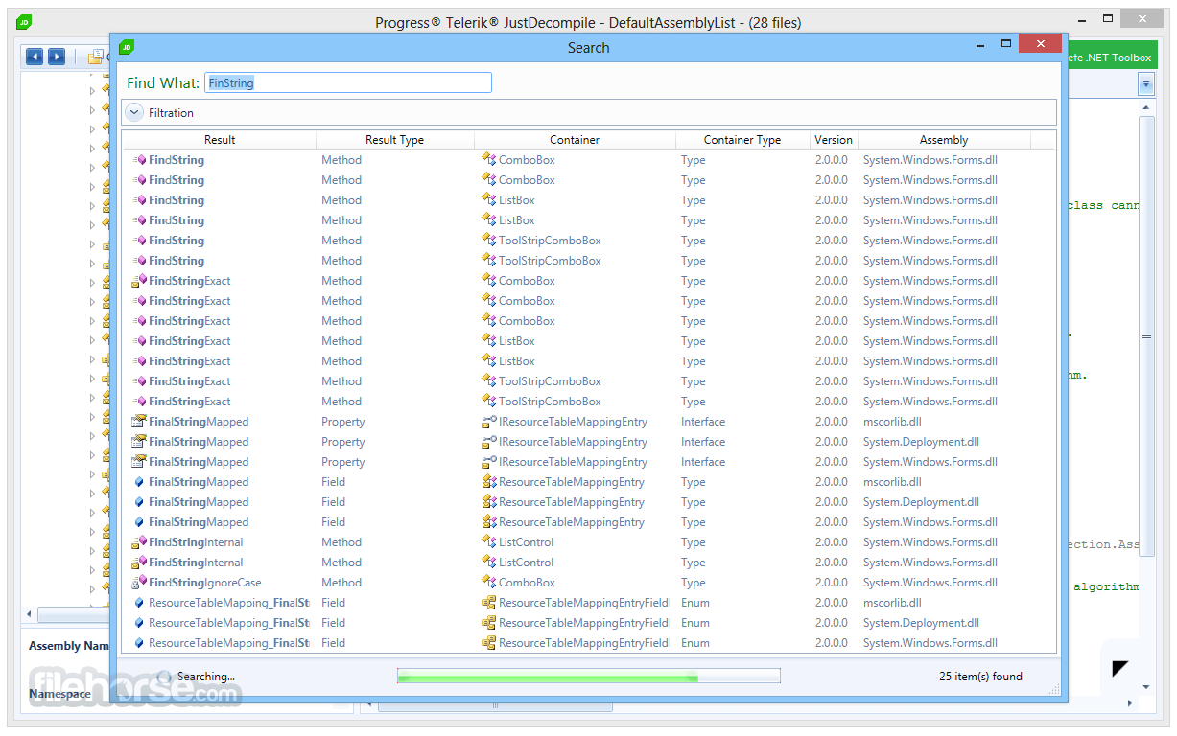Sort by the Assembly column header
Screen dimensions: 1177x736
coord(944,140)
